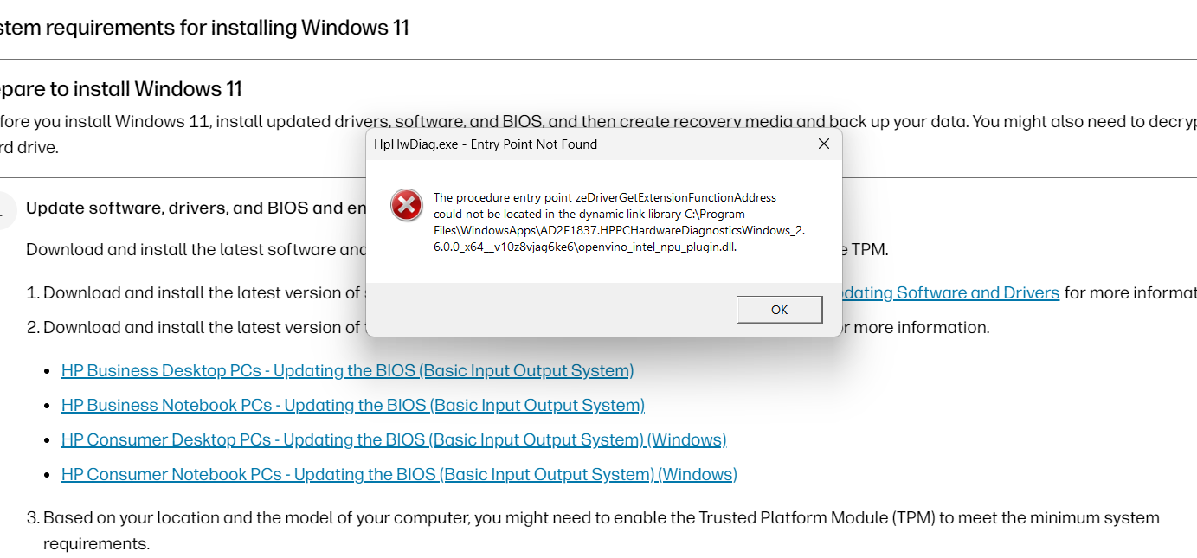Click heading 'system requirements for installing Windows 11'
The height and width of the screenshot is (558, 1197).
coord(204,28)
